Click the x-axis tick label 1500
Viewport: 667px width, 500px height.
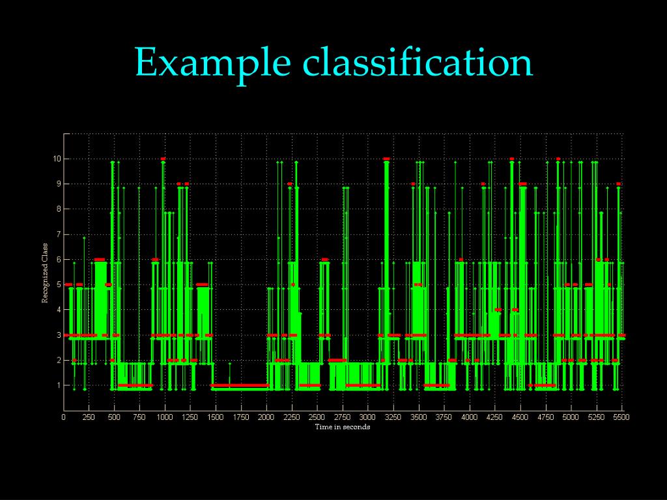216,417
